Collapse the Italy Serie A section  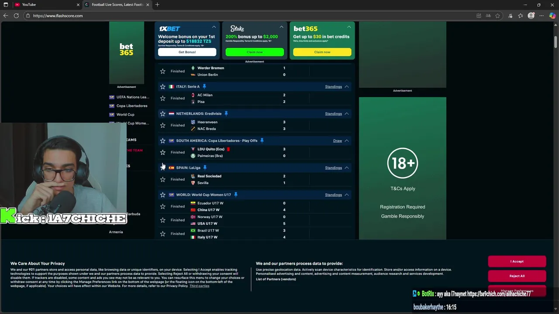(347, 86)
